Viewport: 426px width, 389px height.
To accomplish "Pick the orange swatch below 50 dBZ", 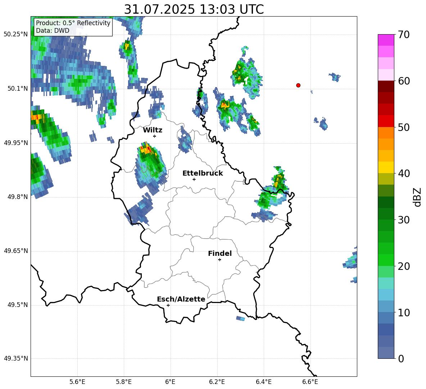I will (386, 132).
